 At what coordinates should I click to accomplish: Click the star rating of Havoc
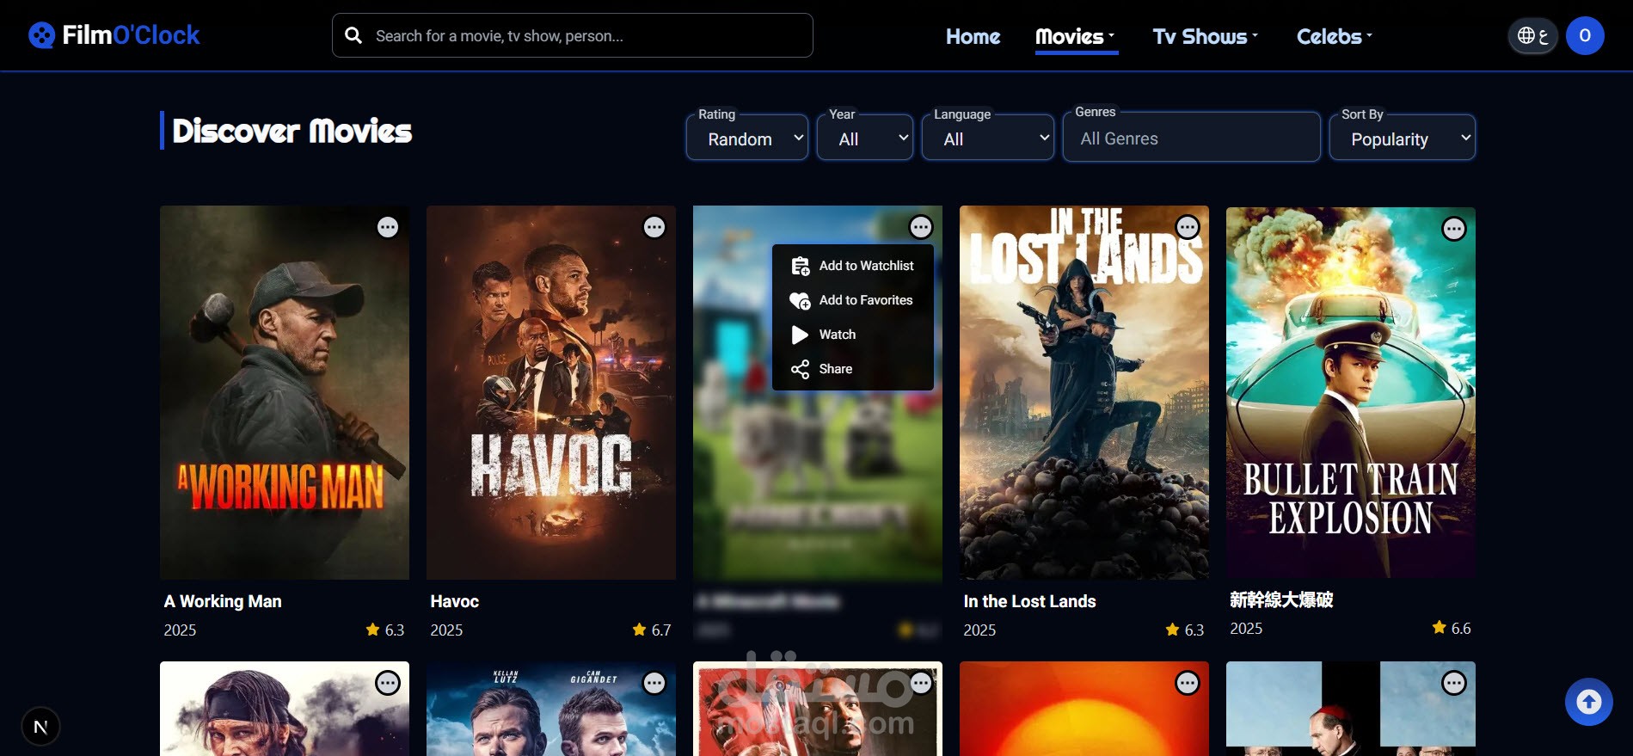pyautogui.click(x=651, y=630)
